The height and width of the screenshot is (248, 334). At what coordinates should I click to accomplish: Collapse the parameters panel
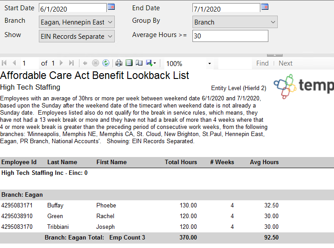coord(275,55)
